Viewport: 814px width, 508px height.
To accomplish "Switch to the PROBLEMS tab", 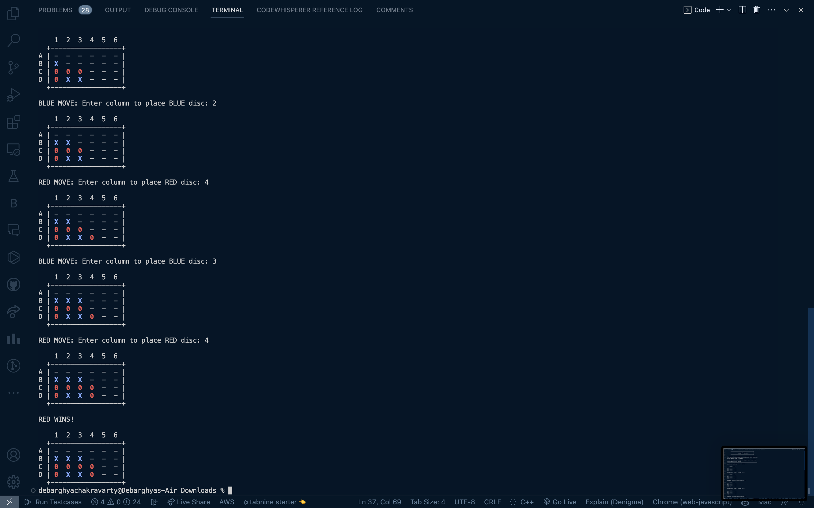I will [x=55, y=10].
